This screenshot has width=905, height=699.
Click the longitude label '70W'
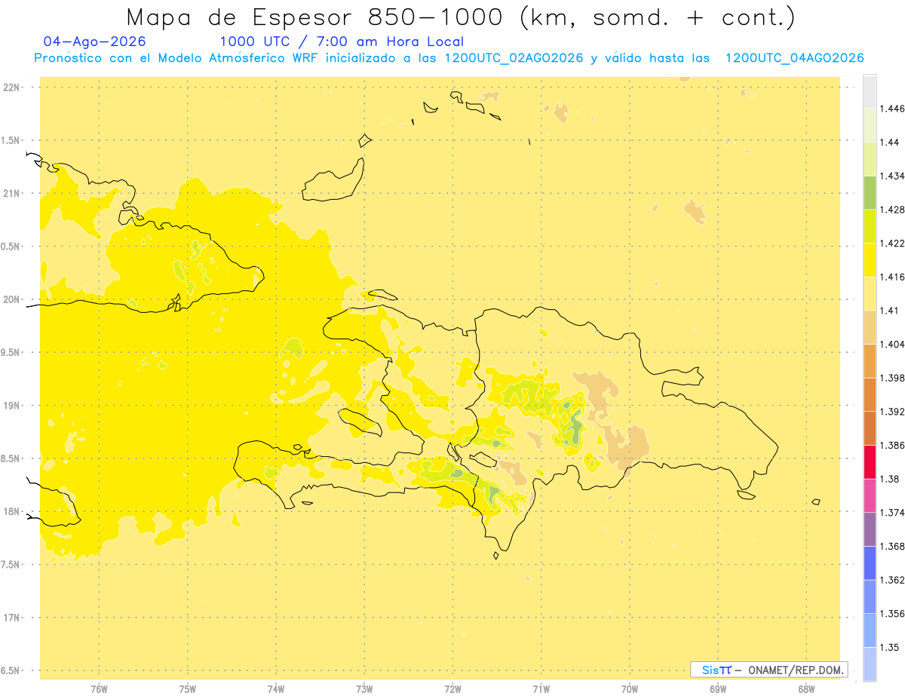click(630, 689)
